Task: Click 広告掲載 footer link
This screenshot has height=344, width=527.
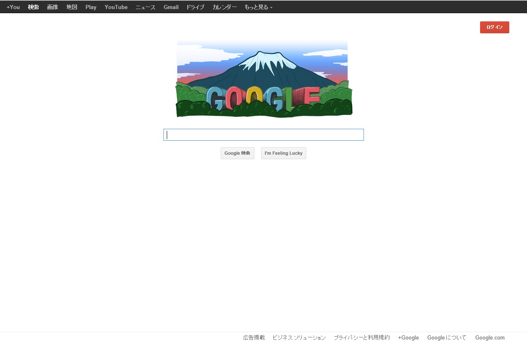Action: point(254,337)
